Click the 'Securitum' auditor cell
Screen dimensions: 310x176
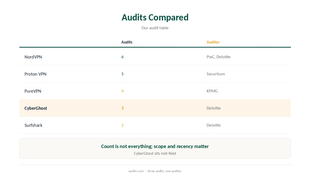[x=216, y=74]
